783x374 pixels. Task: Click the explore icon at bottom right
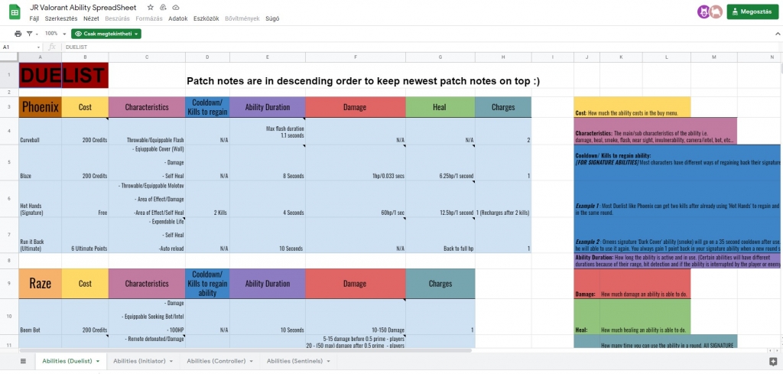coord(772,361)
